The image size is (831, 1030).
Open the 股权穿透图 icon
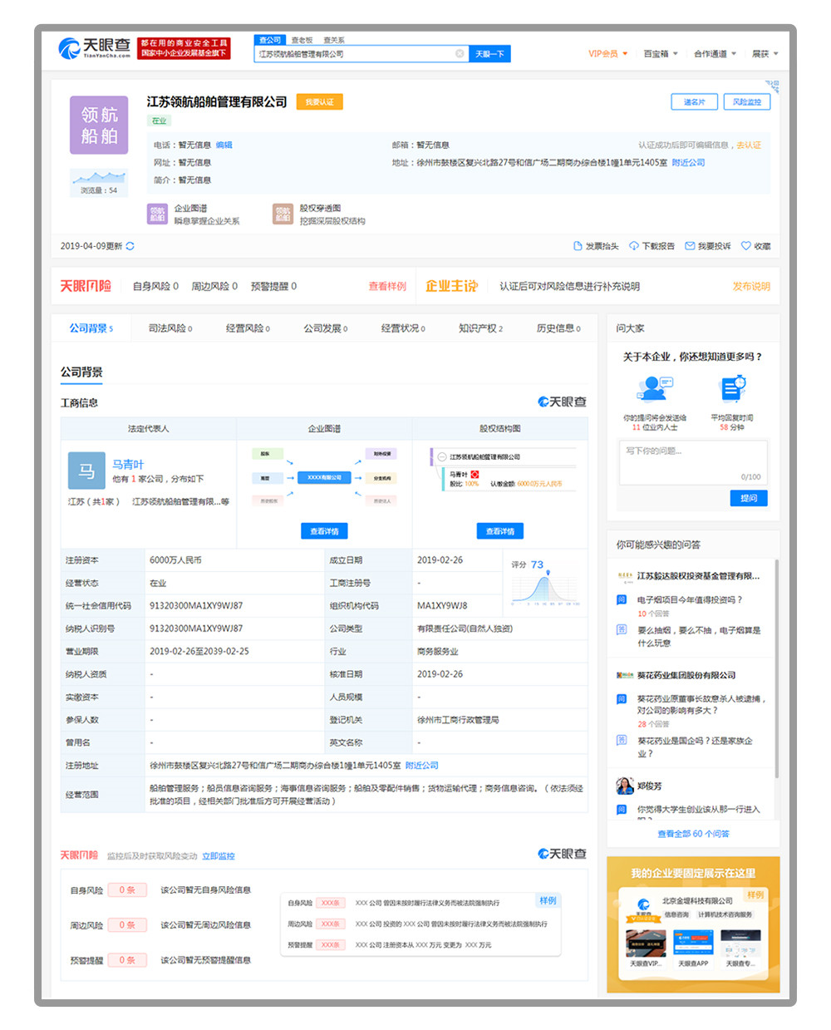[x=283, y=214]
